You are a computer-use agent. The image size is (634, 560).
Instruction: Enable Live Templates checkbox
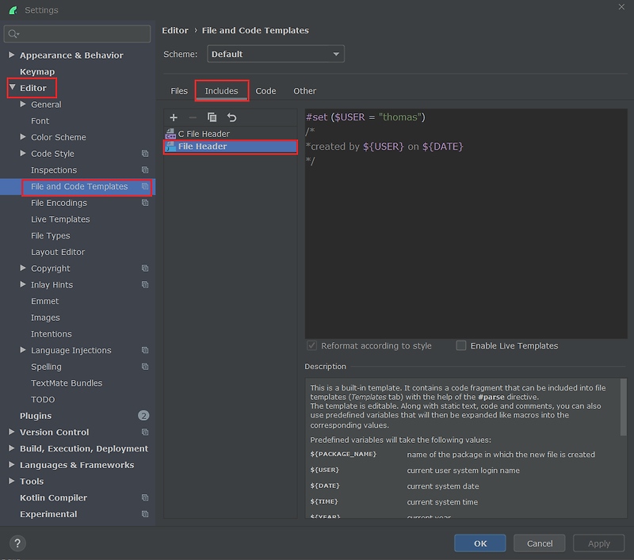point(460,345)
